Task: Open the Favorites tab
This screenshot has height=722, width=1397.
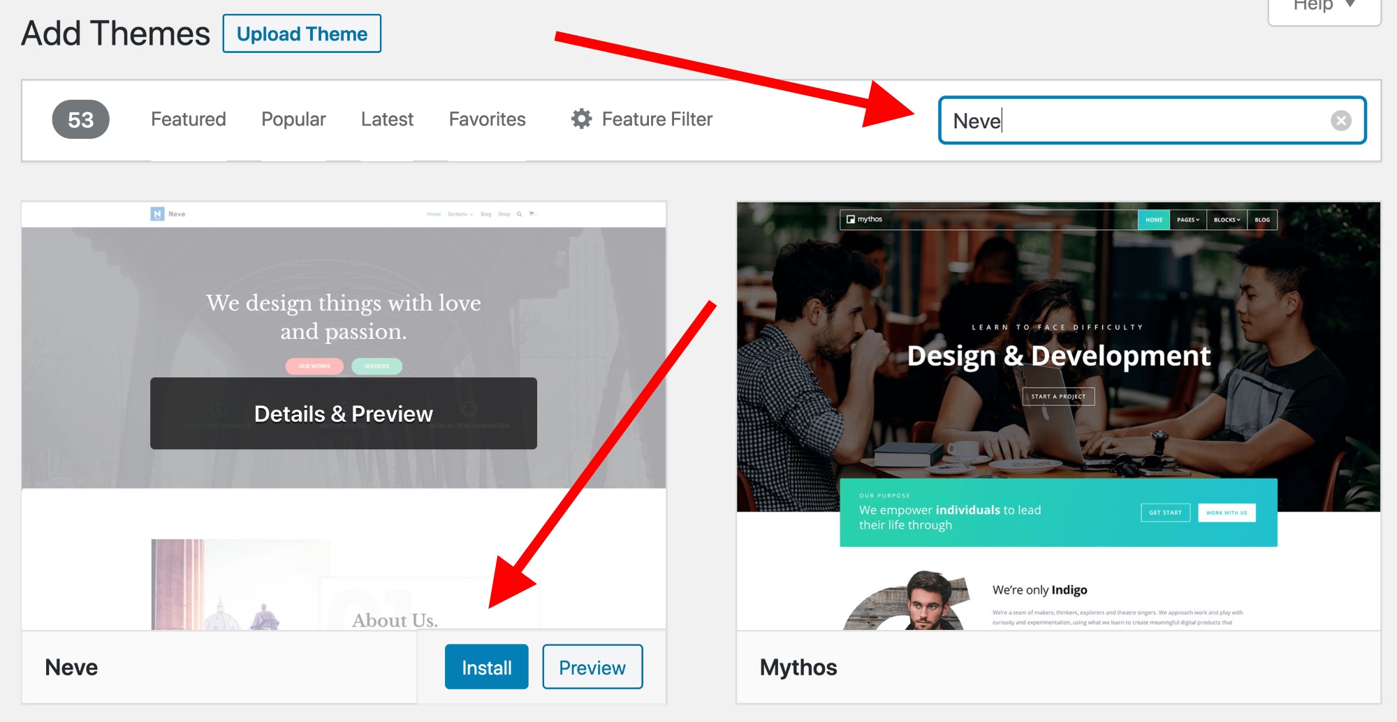Action: click(487, 119)
